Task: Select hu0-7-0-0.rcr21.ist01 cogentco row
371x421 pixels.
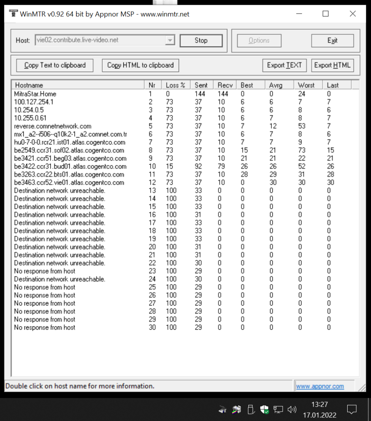Action: pos(185,142)
